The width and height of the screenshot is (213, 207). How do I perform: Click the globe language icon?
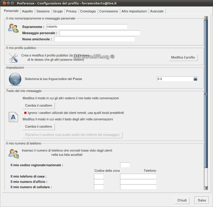(15, 79)
